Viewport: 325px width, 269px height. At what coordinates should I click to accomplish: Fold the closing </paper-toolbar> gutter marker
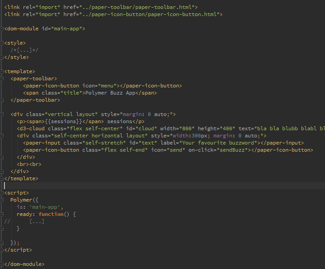point(2,100)
